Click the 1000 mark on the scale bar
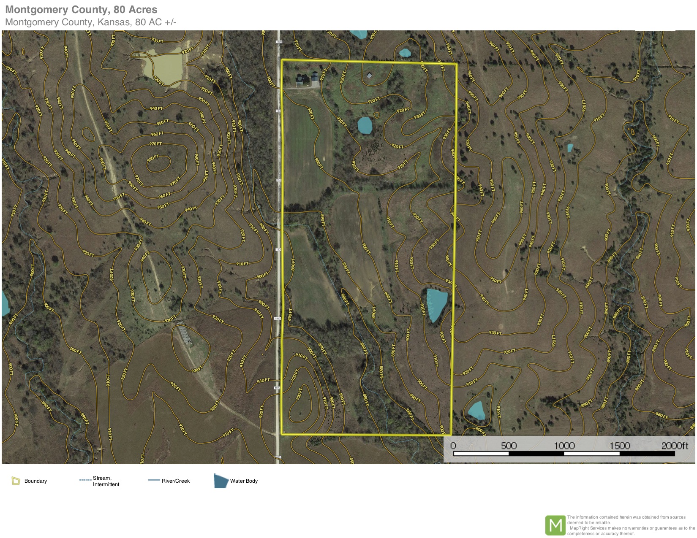This screenshot has height=538, width=697. 564,446
